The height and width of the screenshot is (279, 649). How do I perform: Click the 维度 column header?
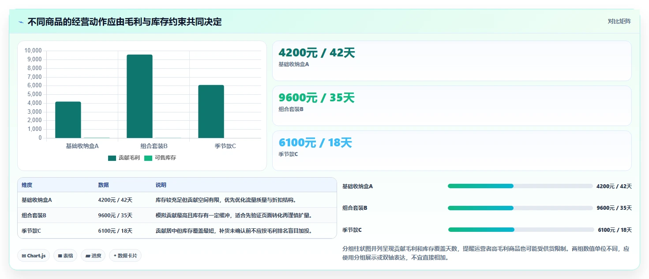[27, 185]
